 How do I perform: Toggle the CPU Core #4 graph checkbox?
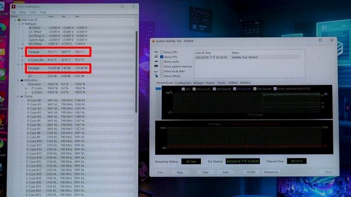254,89
